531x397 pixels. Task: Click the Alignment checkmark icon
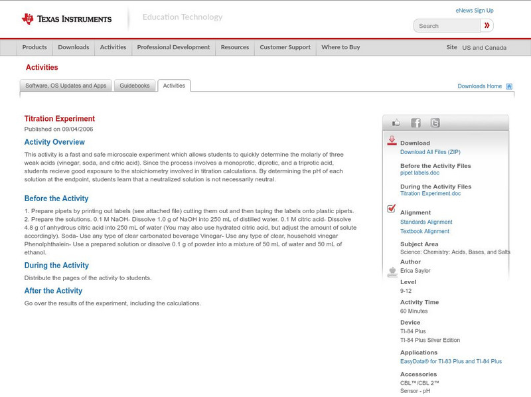pos(391,208)
